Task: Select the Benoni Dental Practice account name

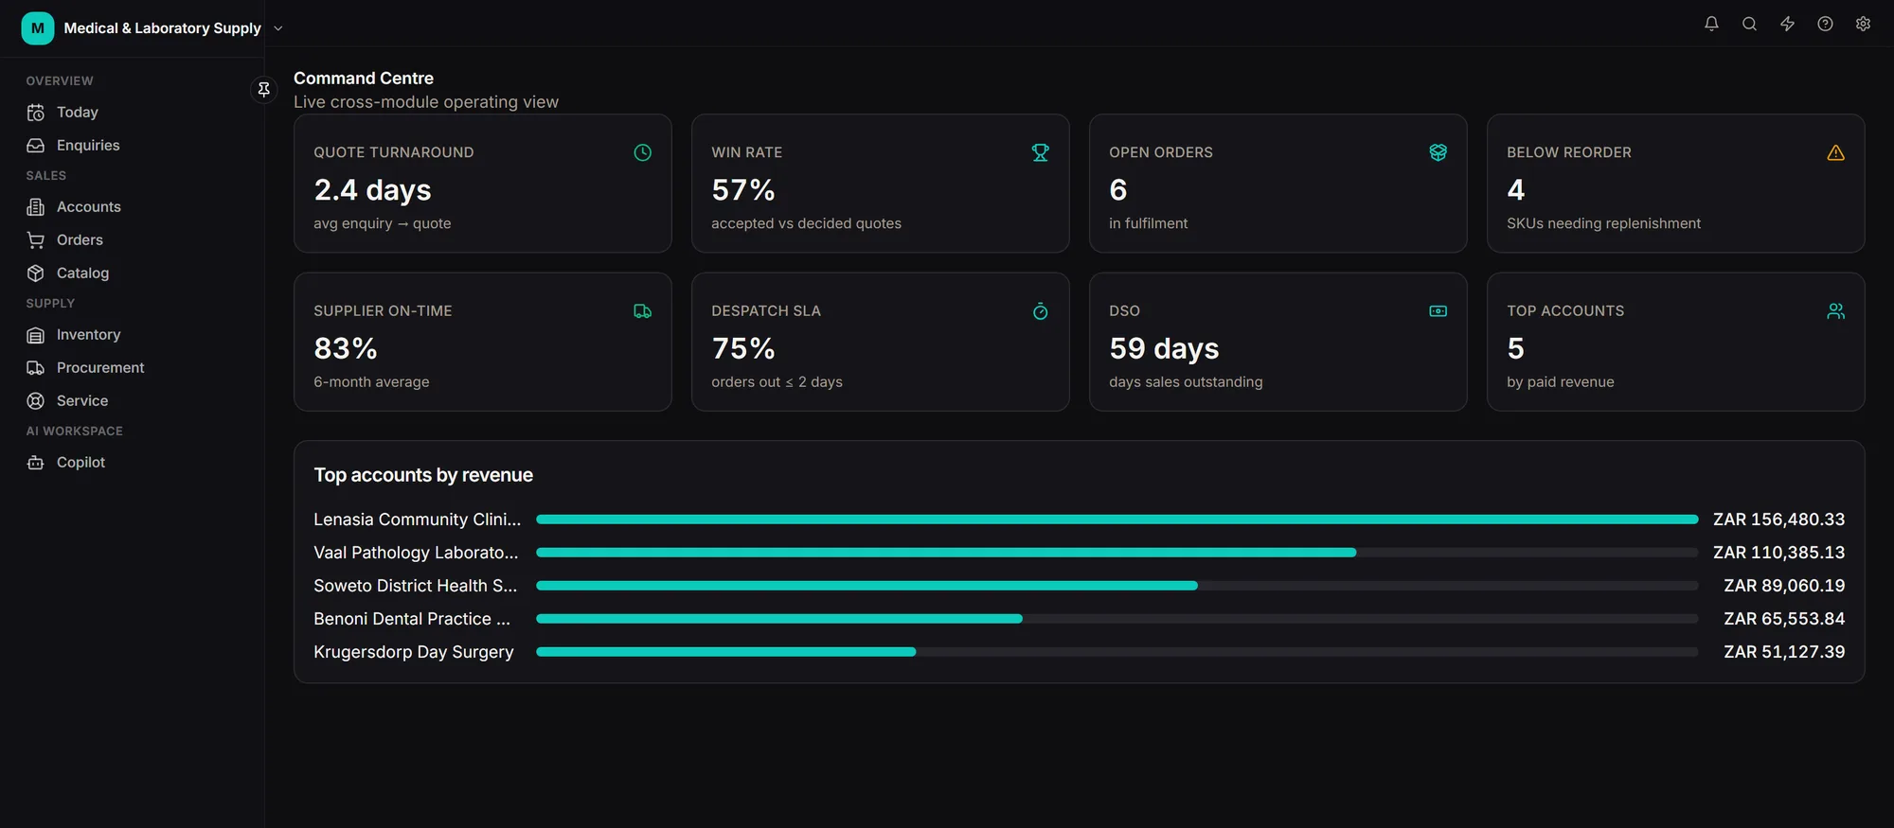Action: (412, 619)
